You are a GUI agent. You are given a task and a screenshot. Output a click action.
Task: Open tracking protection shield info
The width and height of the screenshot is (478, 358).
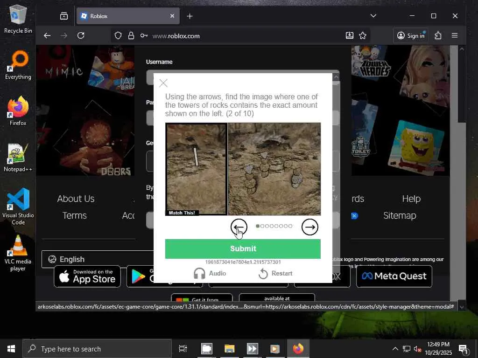(118, 35)
